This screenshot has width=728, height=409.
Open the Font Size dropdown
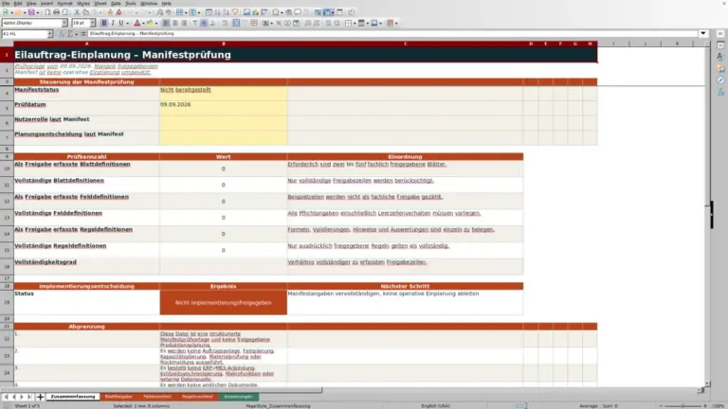tap(92, 23)
